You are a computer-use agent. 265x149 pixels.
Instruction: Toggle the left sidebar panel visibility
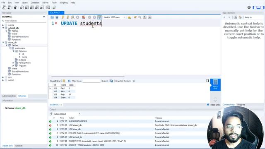pyautogui.click(x=255, y=7)
